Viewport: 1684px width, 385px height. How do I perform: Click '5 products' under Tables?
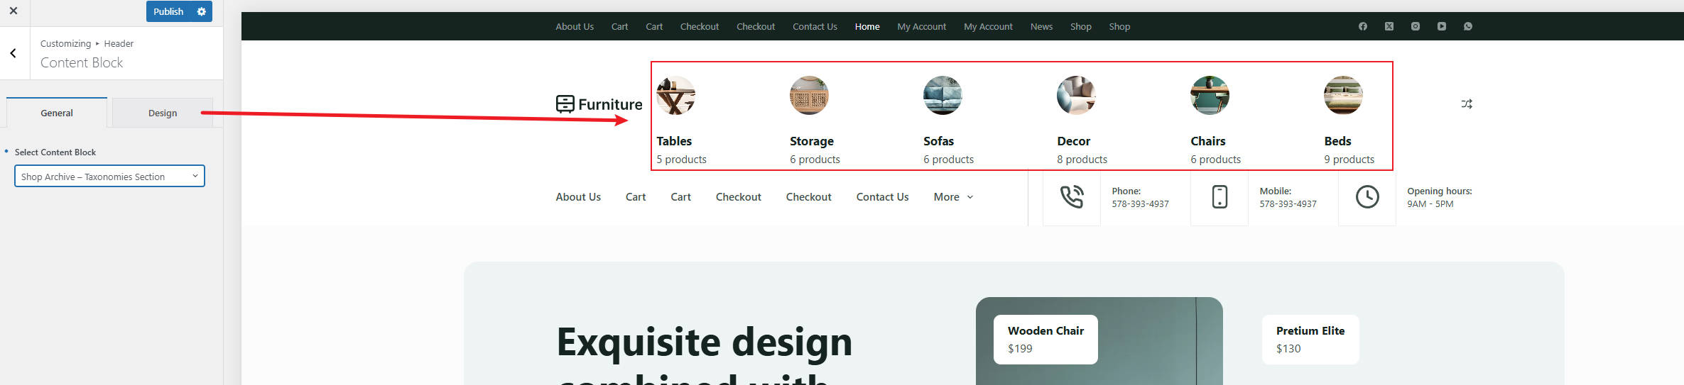pyautogui.click(x=681, y=160)
